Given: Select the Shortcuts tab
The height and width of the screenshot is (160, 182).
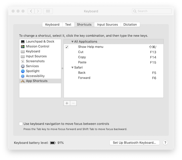Looking at the screenshot, I should coord(84,24).
